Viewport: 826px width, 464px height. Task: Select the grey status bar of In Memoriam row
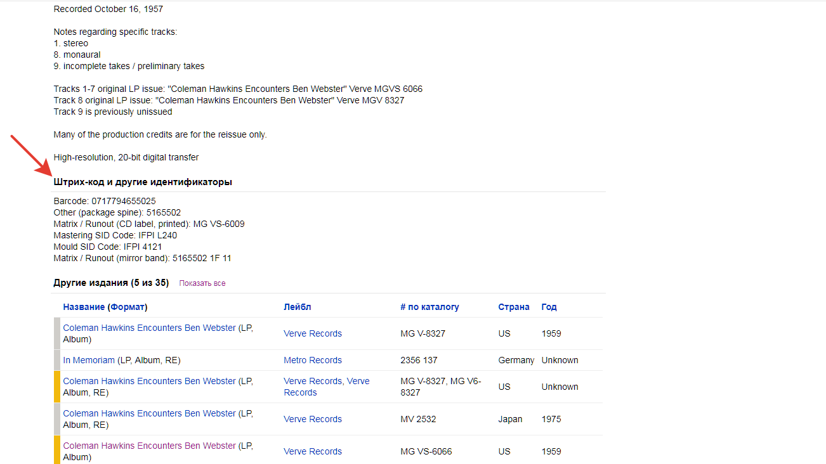point(57,360)
